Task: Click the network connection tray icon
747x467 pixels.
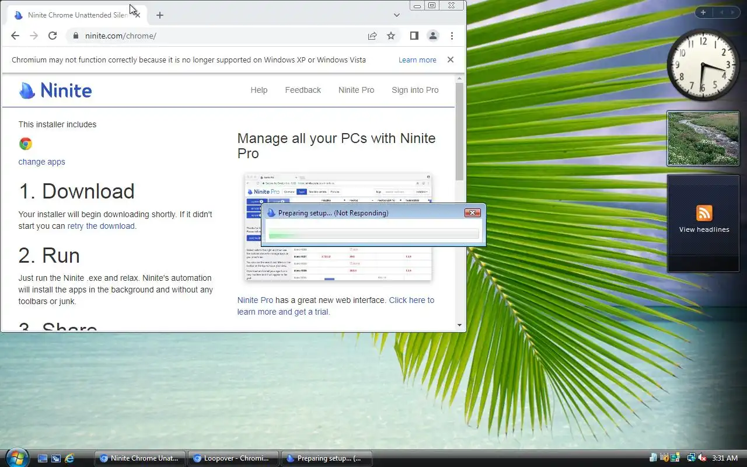Action: click(692, 458)
